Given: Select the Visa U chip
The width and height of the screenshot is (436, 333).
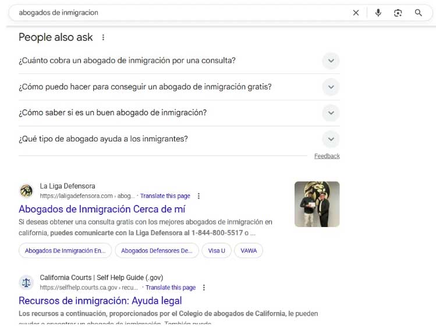Looking at the screenshot, I should [x=217, y=250].
